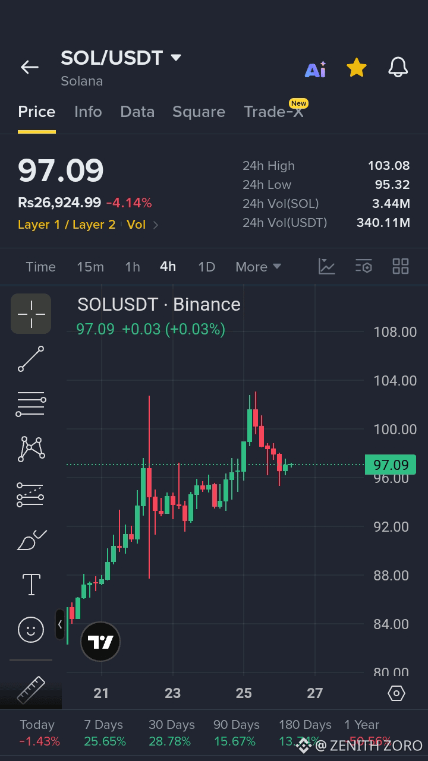This screenshot has height=761, width=428.
Task: Tap the 25 date label on time axis
Action: 244,693
